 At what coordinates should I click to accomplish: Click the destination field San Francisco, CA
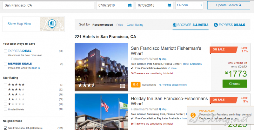pyautogui.click(x=48, y=5)
